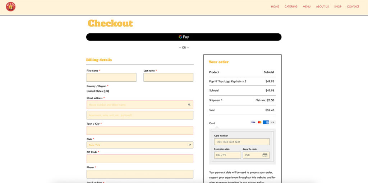Click the Your order heading
Screen dimensions: 368x183
click(218, 62)
